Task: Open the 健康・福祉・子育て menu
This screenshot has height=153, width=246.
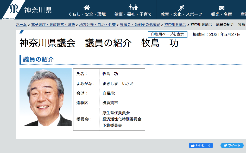Action: 133,14
